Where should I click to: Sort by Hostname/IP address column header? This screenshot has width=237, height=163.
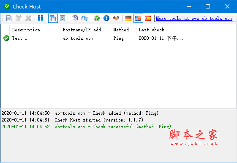(x=85, y=30)
